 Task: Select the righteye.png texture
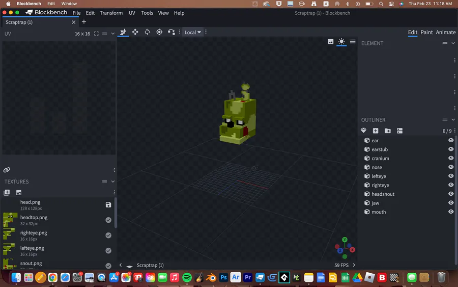[58, 235]
